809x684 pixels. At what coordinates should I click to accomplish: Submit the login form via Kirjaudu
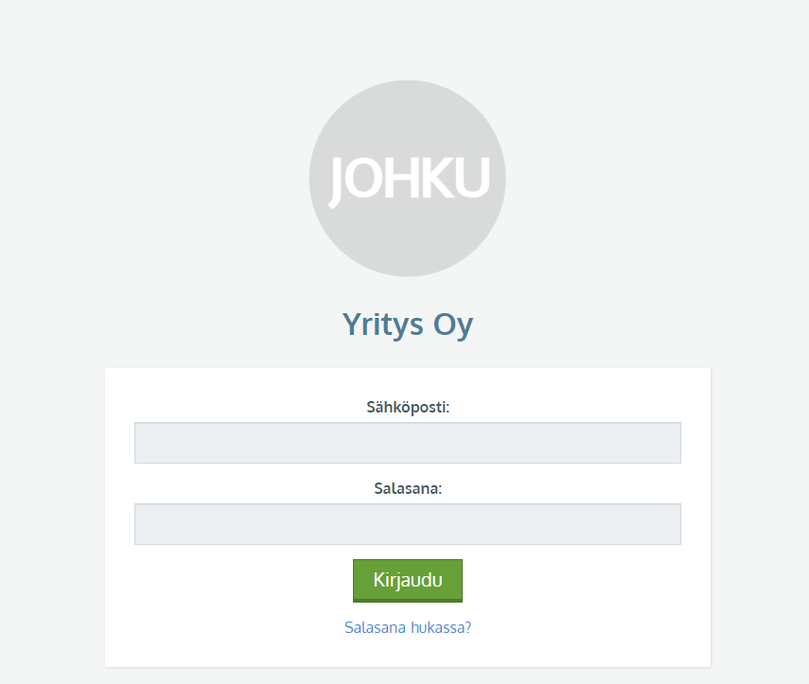tap(408, 580)
